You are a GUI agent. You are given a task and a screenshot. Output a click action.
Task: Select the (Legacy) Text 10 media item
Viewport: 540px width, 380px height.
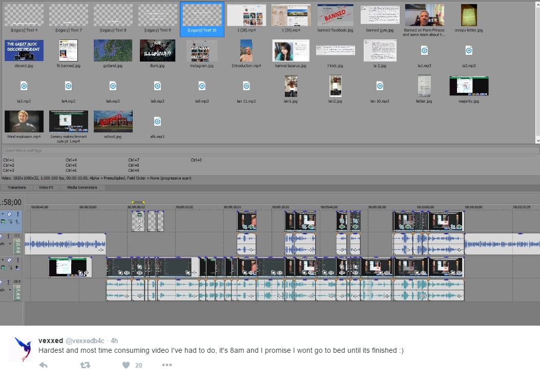pyautogui.click(x=202, y=19)
